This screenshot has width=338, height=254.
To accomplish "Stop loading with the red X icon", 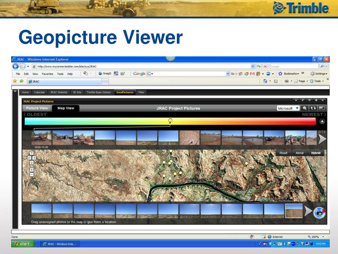I will coord(265,66).
